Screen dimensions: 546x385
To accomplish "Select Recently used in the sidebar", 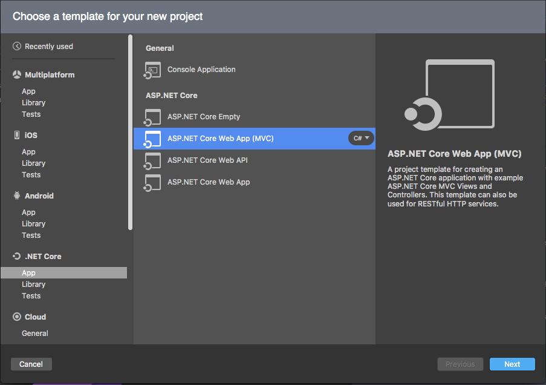I will click(x=49, y=47).
